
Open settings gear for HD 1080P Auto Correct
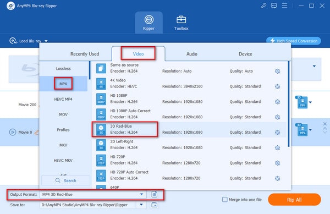coord(277,117)
